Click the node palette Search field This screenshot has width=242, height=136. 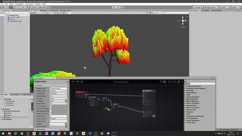pos(203,83)
